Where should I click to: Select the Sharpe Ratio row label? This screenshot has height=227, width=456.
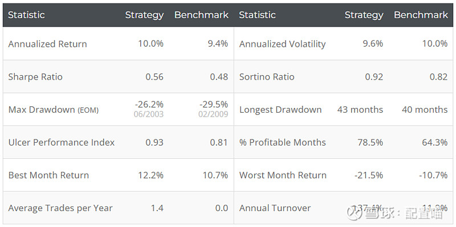(35, 77)
